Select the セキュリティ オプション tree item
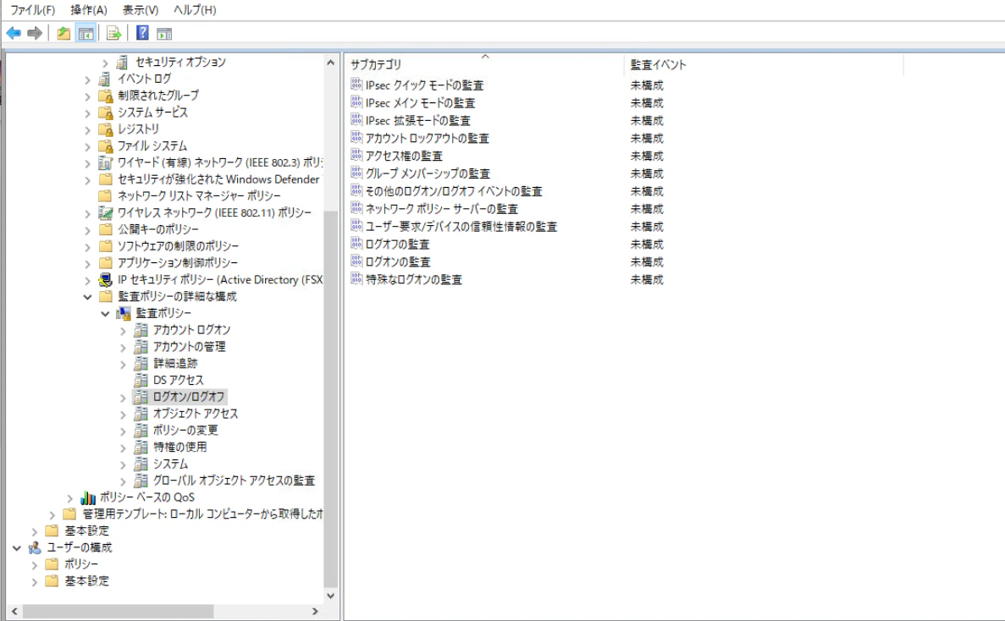Screen dimensions: 1005x621 coord(180,62)
